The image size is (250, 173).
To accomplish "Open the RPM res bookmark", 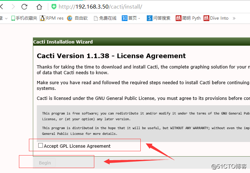I will point(51,18).
